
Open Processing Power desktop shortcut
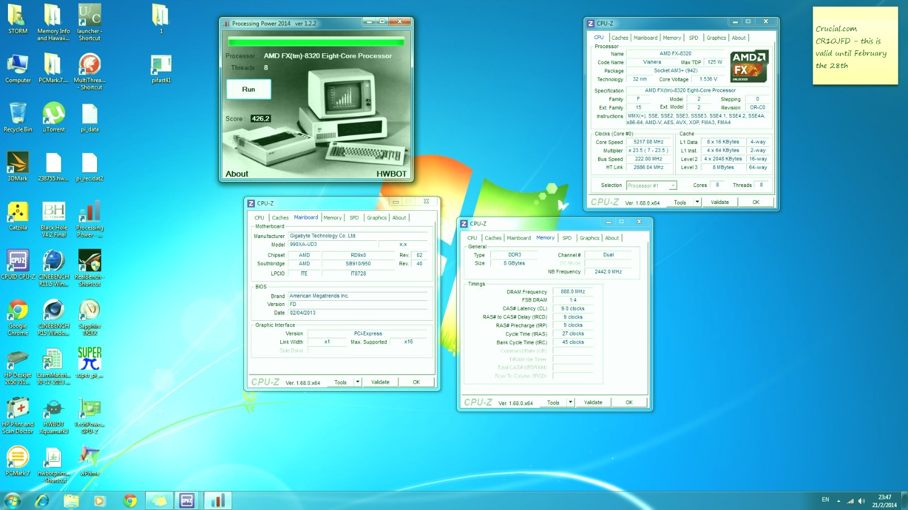[90, 219]
